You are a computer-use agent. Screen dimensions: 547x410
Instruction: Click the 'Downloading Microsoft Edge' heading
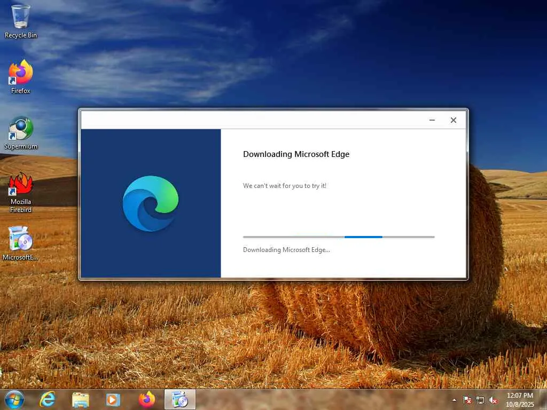click(x=296, y=154)
